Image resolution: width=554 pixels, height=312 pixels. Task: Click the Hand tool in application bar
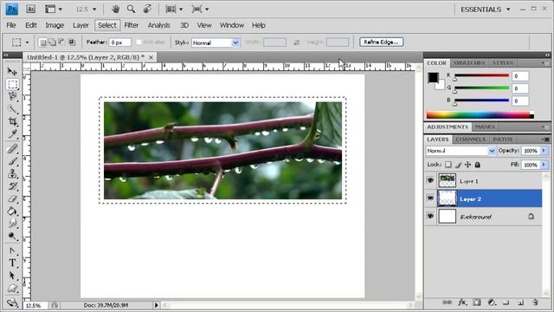point(115,10)
